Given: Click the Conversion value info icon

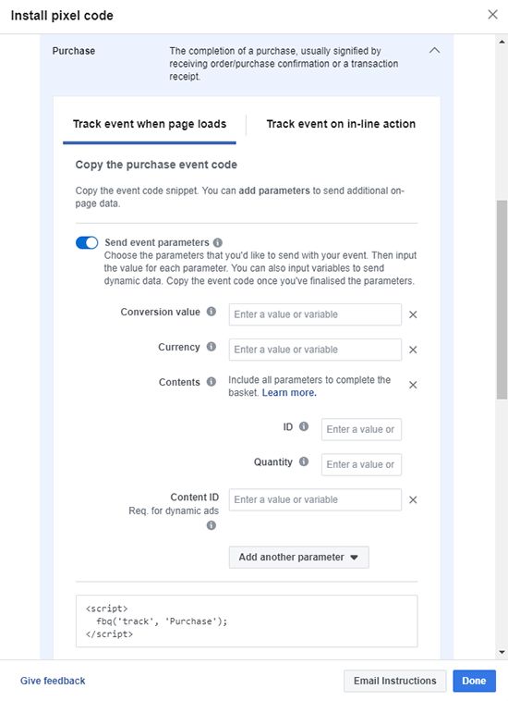Looking at the screenshot, I should coord(212,312).
